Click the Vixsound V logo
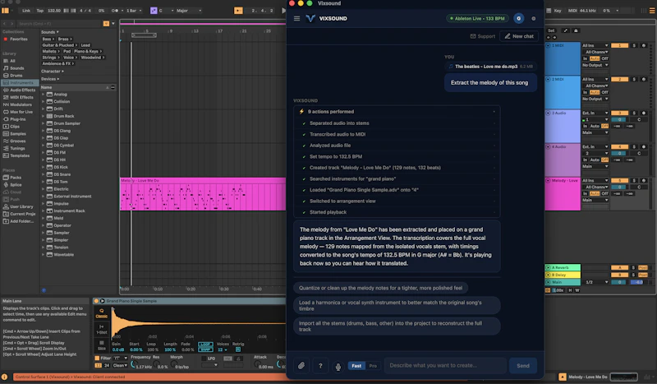Viewport: 657px width, 384px height. (x=310, y=18)
